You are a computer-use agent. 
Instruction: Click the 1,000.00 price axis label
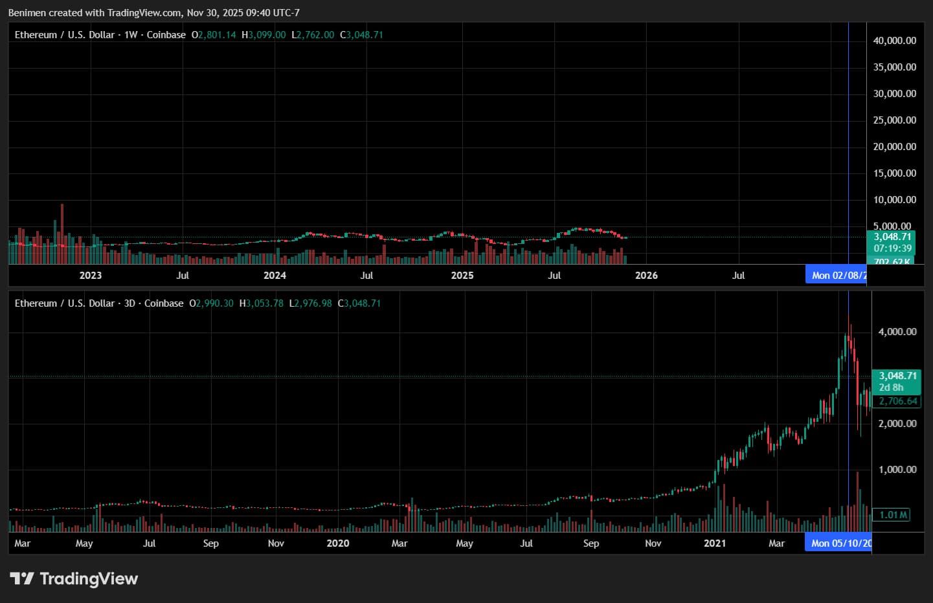pyautogui.click(x=897, y=470)
